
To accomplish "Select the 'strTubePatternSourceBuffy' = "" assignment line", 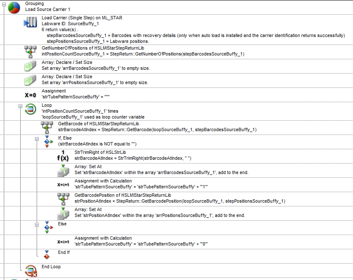I will [76, 97].
